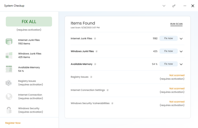Click the Windows Junk Files sidebar icon
198x128 pixels.
coord(9,55)
